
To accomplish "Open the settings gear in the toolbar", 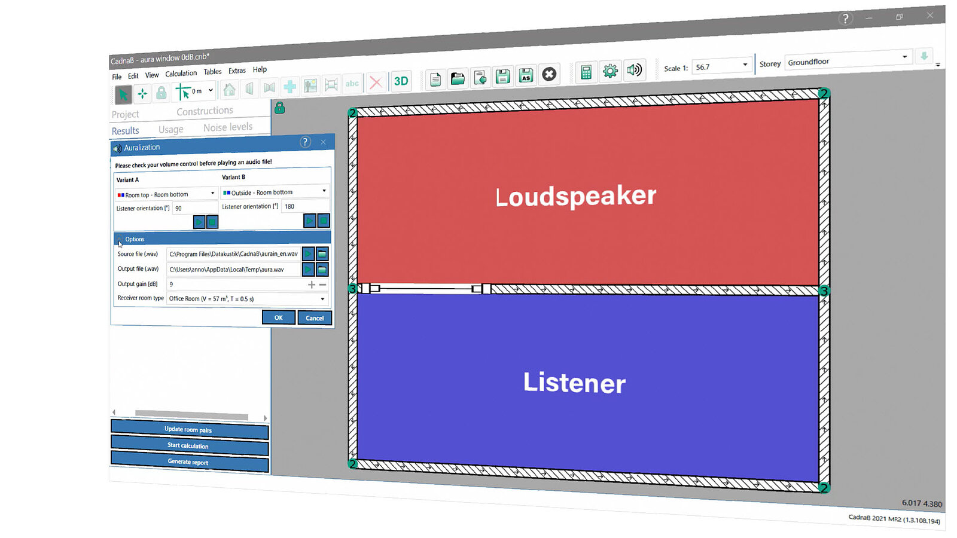I will pyautogui.click(x=610, y=71).
